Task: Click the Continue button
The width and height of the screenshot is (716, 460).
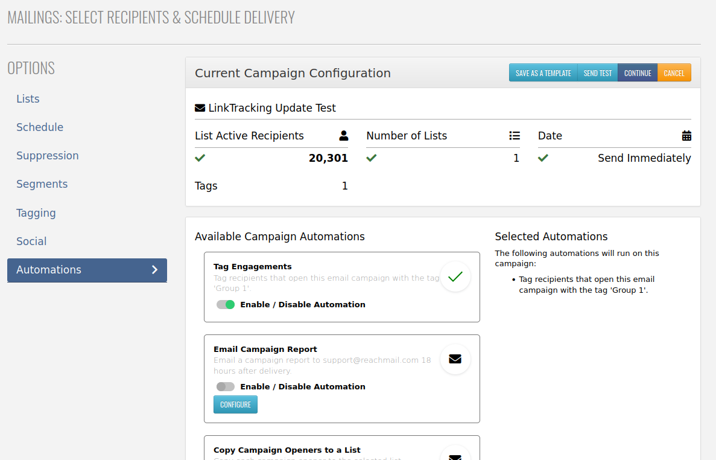Action: [x=638, y=73]
